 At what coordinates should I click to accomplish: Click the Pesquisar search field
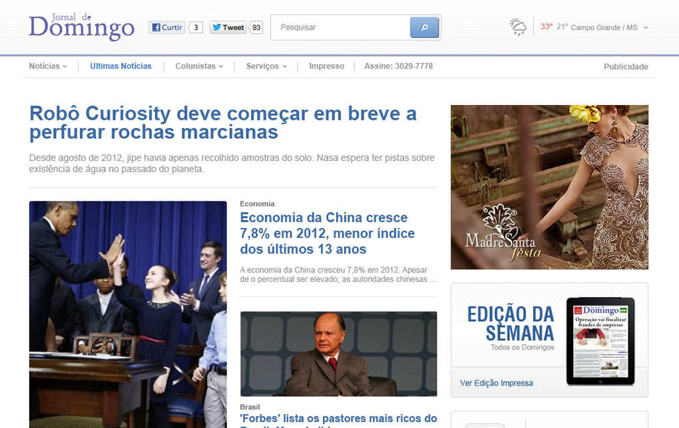point(340,27)
